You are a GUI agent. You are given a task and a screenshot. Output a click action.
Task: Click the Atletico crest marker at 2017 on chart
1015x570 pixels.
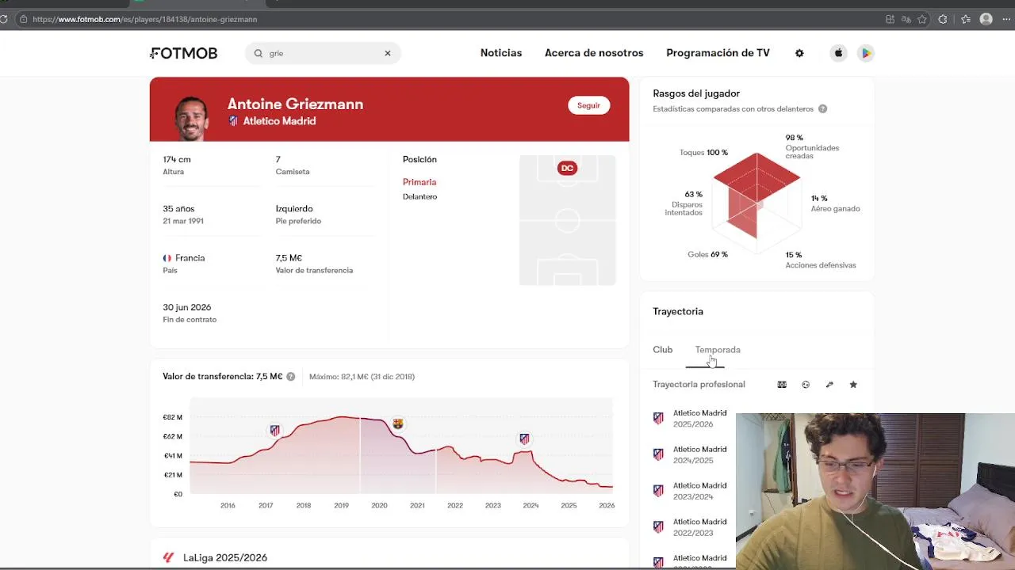coord(274,431)
